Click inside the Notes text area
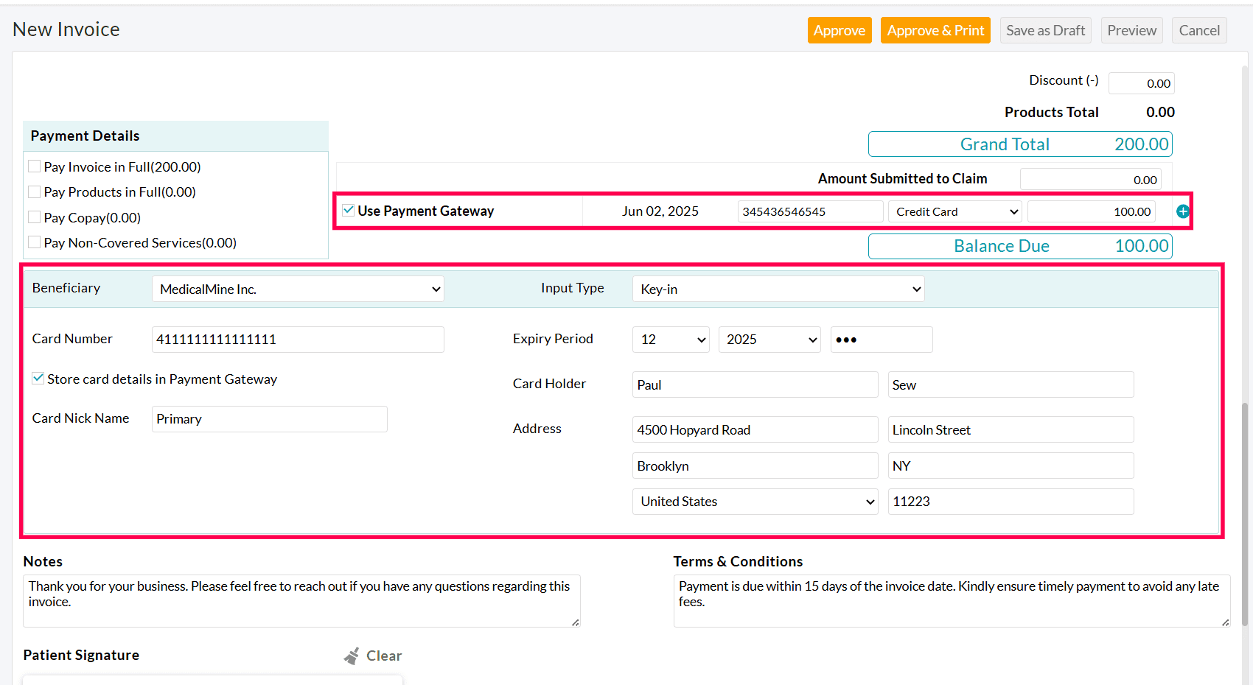This screenshot has width=1253, height=685. click(x=301, y=600)
